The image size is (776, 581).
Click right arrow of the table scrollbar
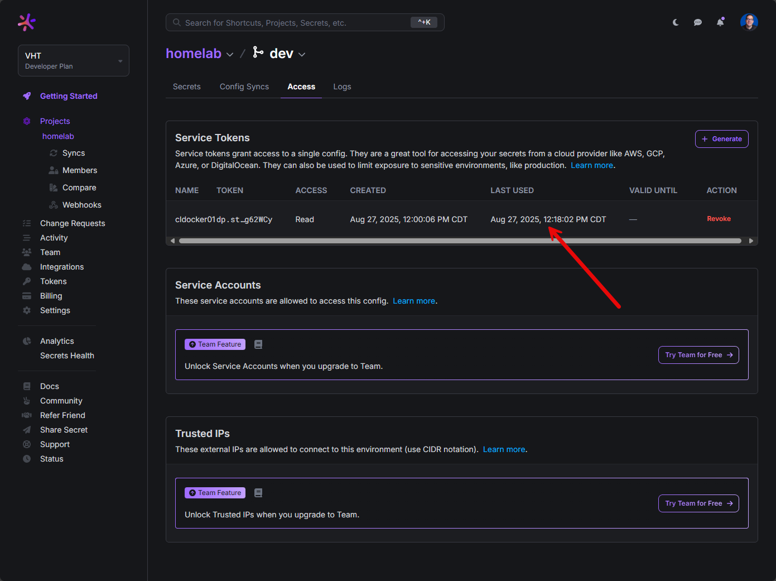point(751,241)
